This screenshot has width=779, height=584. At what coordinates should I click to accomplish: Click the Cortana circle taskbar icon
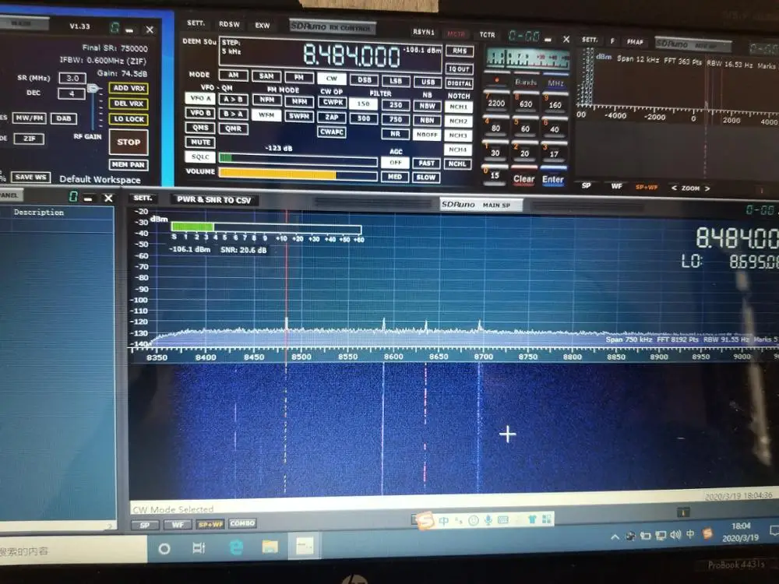(x=164, y=549)
